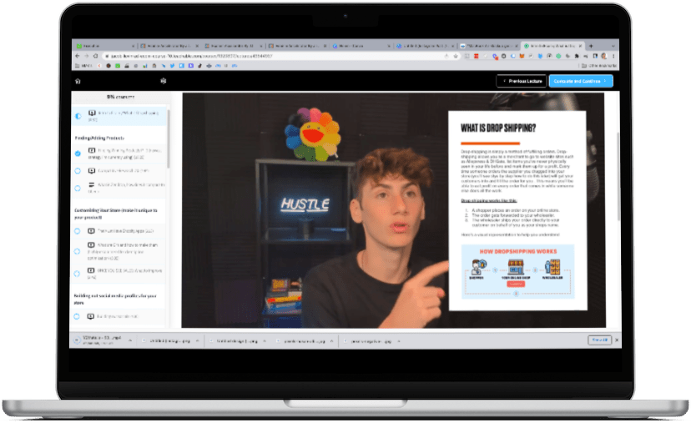Open the course settings gear icon

click(x=164, y=81)
